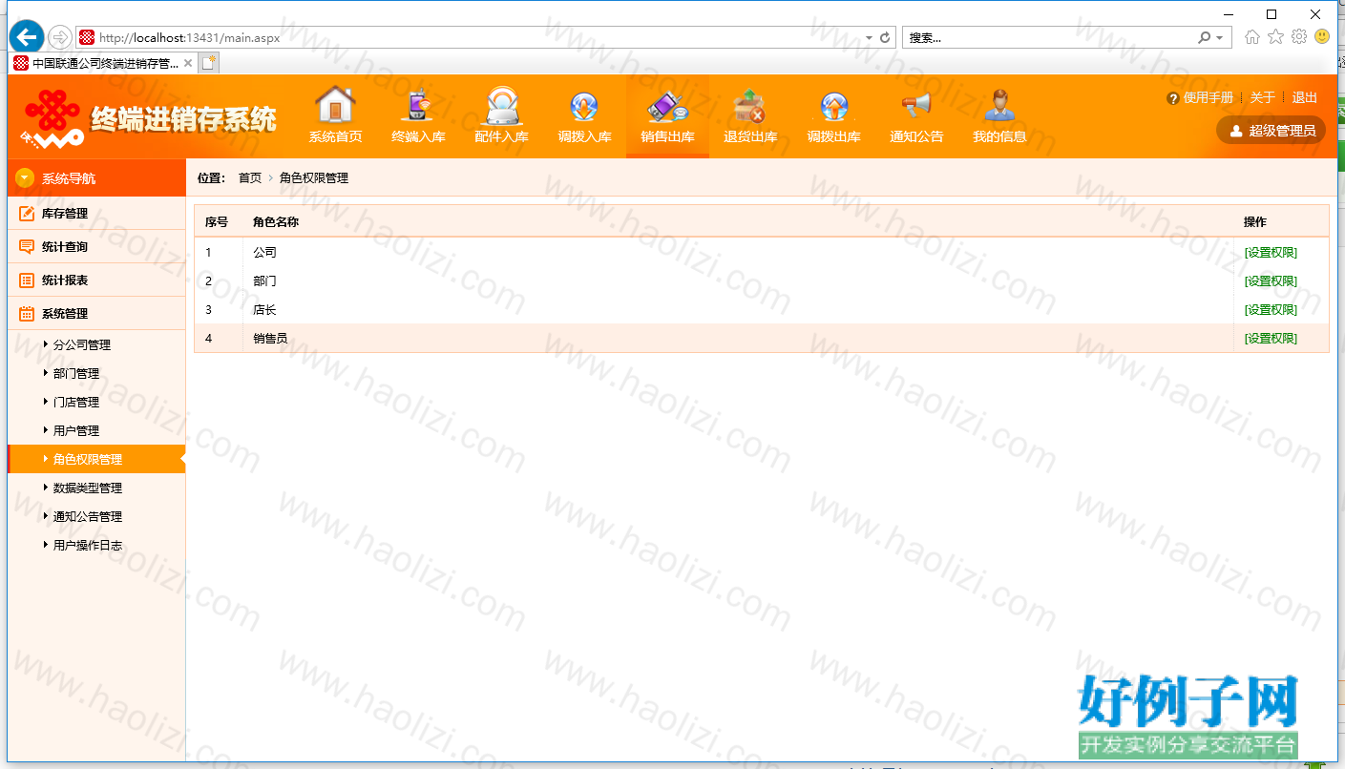Open a new browser tab

click(209, 63)
